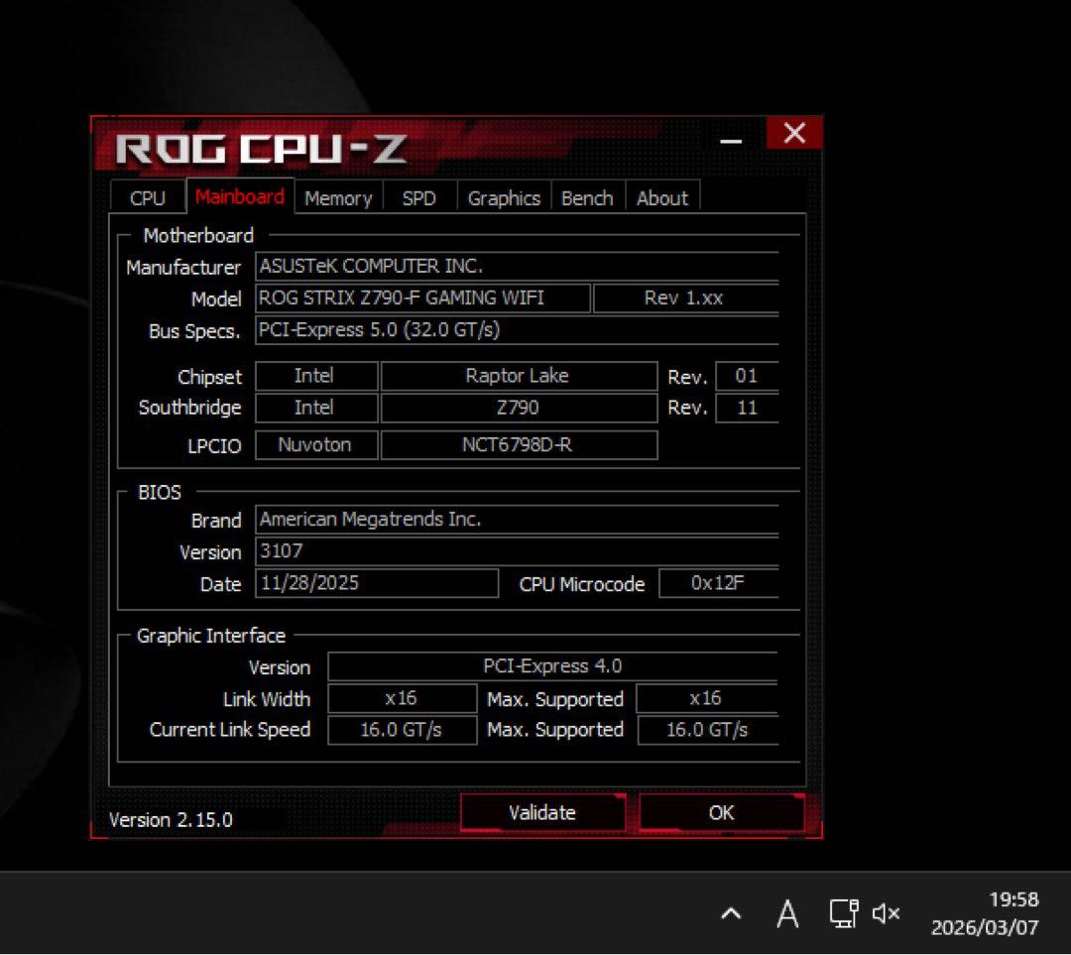Click the Intel value in the Southbridge row
This screenshot has height=955, width=1071.
click(x=316, y=408)
